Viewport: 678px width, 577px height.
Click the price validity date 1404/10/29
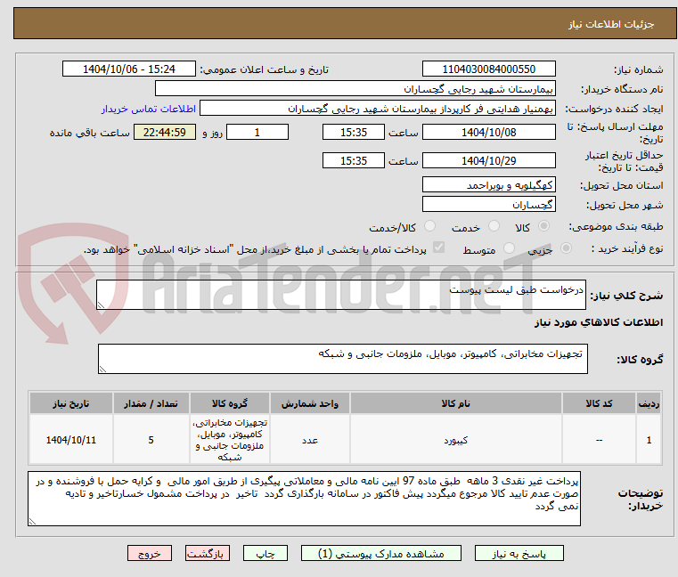click(x=488, y=160)
